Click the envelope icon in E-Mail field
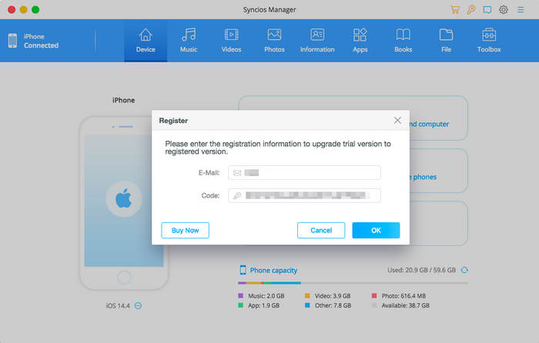 click(x=237, y=173)
